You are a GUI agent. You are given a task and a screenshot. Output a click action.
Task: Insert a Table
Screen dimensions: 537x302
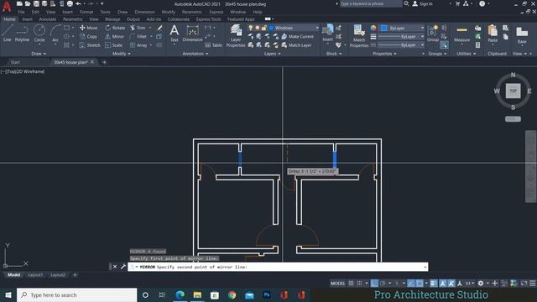click(213, 44)
